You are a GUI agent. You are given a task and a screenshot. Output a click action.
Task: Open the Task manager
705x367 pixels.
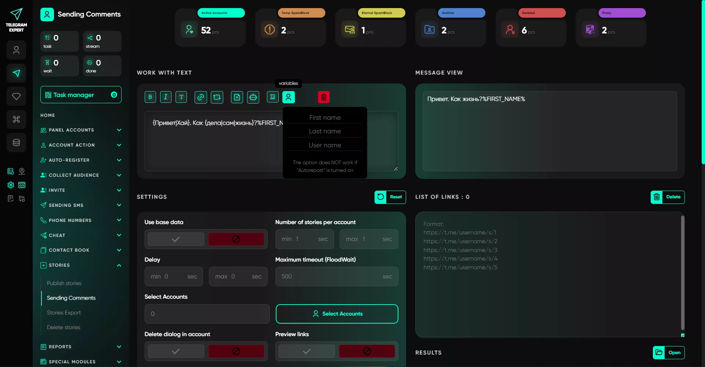(81, 95)
